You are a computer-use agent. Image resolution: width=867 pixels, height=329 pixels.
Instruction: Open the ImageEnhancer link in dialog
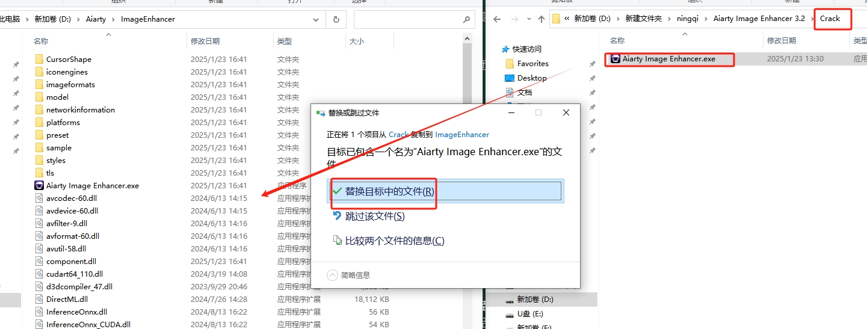coord(462,135)
